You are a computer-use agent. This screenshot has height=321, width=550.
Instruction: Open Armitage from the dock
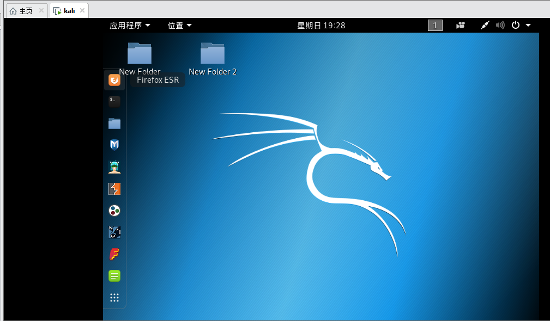click(x=114, y=167)
